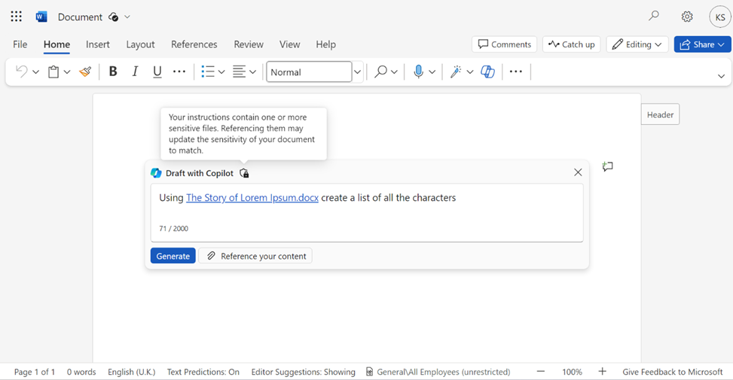This screenshot has width=733, height=380.
Task: Click the blue Share button
Action: [x=702, y=44]
